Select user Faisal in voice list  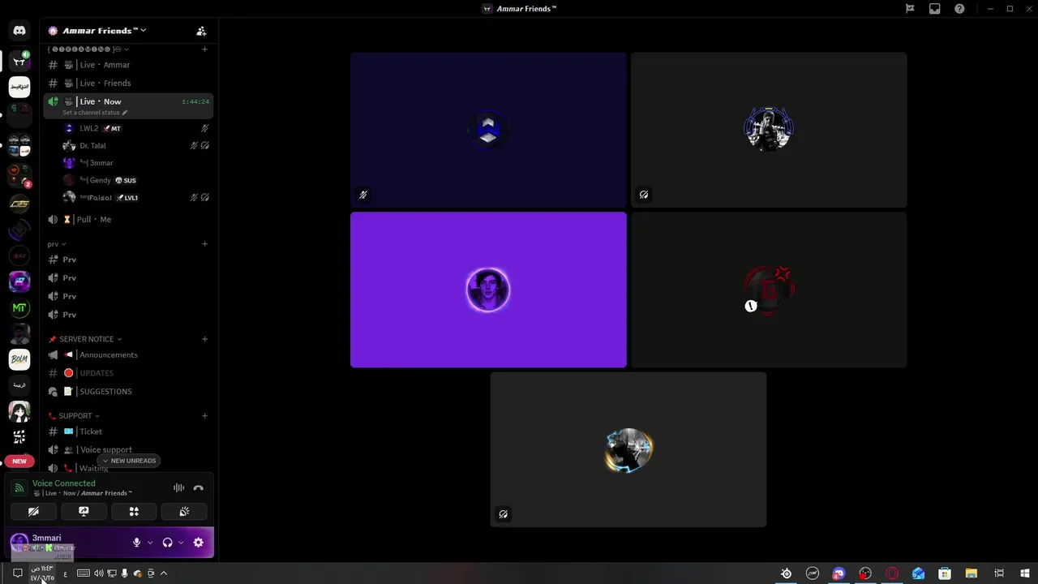(136, 198)
